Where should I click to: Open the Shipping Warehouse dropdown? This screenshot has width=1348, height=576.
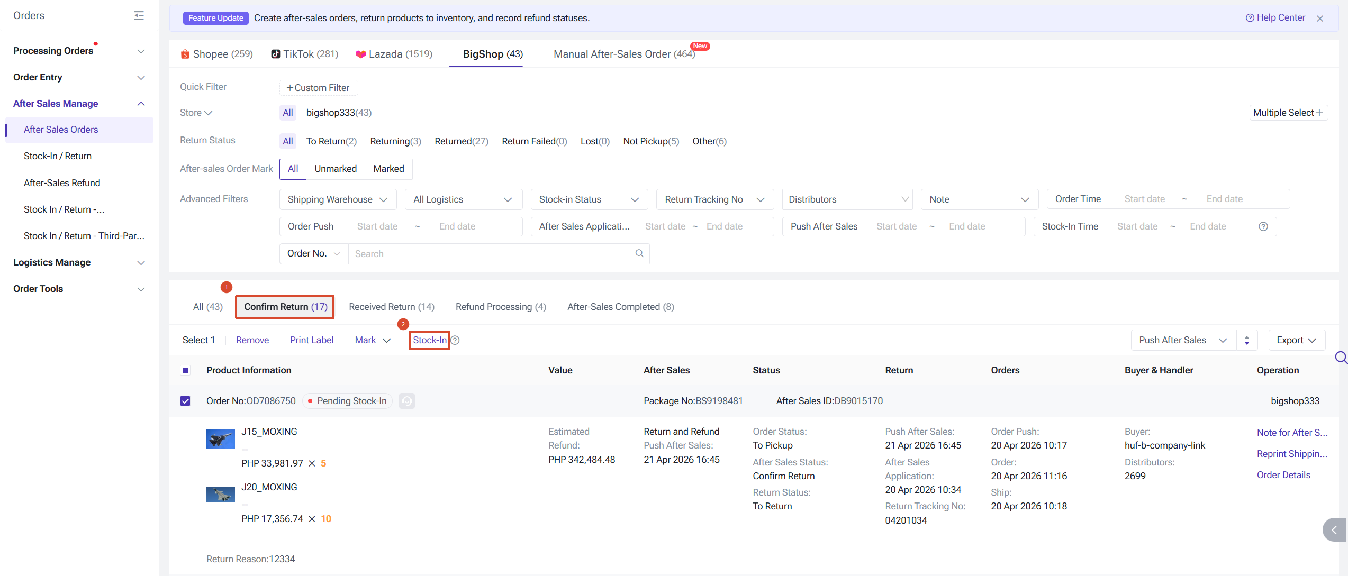click(338, 199)
